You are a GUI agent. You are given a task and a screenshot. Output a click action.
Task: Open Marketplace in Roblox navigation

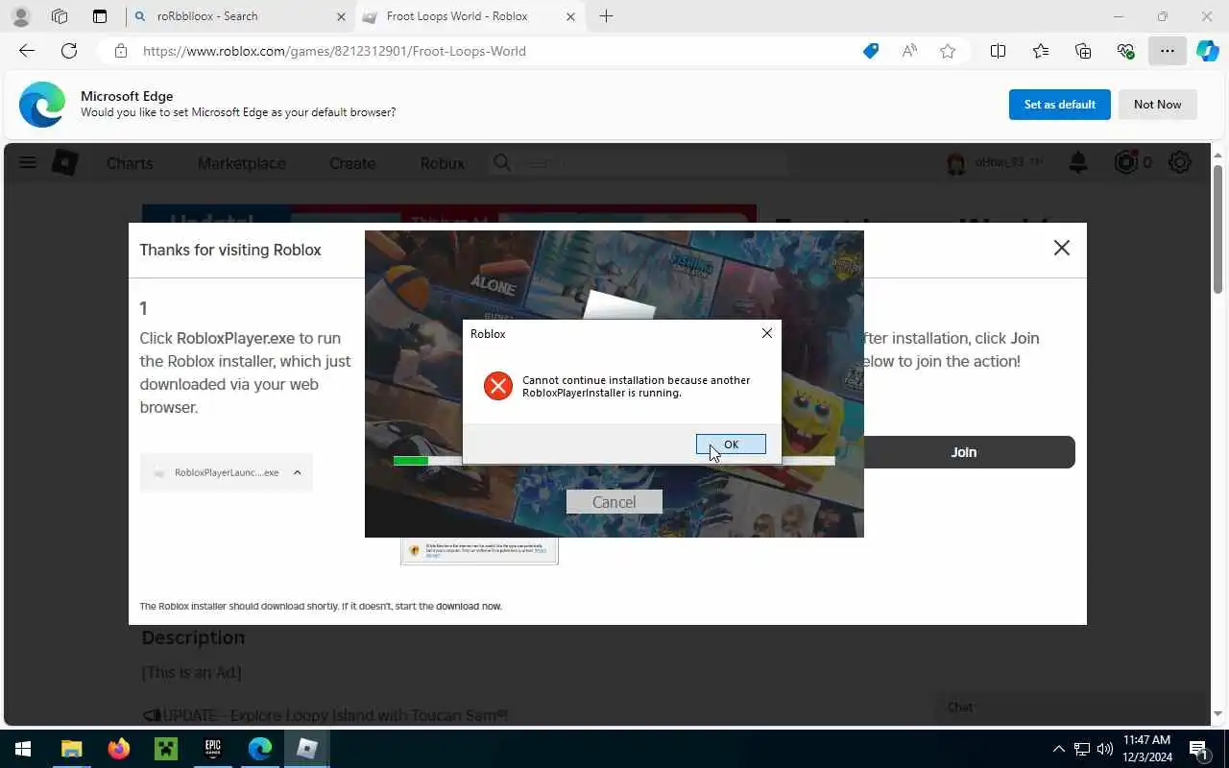tap(241, 163)
